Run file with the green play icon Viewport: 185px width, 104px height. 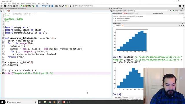coord(21,6)
